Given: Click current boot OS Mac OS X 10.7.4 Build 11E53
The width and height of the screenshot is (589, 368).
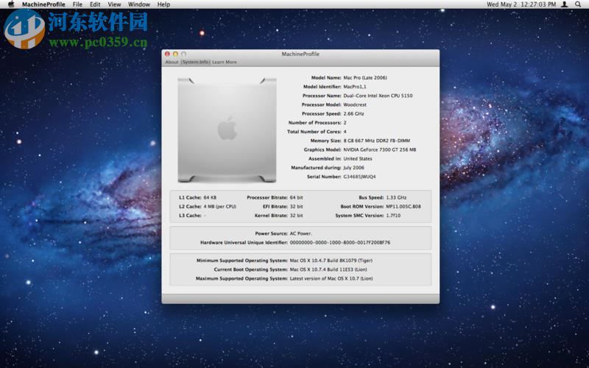Looking at the screenshot, I should pyautogui.click(x=328, y=269).
